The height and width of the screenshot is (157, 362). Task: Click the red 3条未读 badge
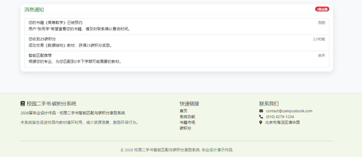point(322,9)
